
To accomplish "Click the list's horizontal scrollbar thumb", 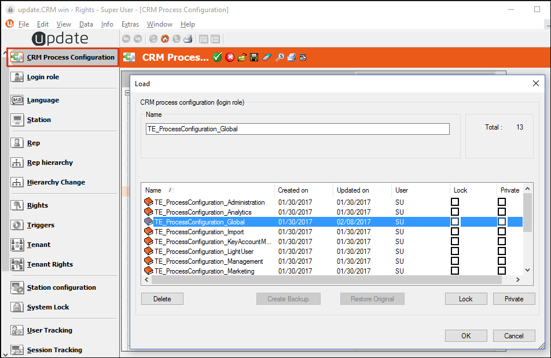I will [x=327, y=280].
